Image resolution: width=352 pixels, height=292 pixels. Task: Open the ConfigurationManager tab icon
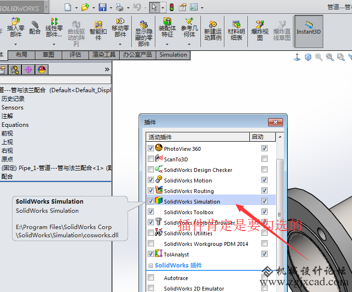pos(15,70)
